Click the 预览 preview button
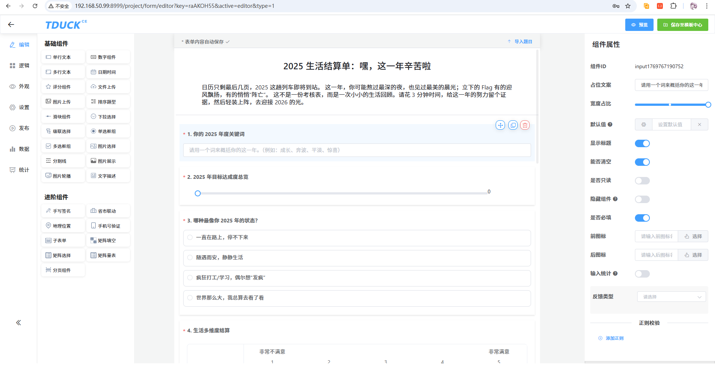This screenshot has height=367, width=715. coord(639,25)
